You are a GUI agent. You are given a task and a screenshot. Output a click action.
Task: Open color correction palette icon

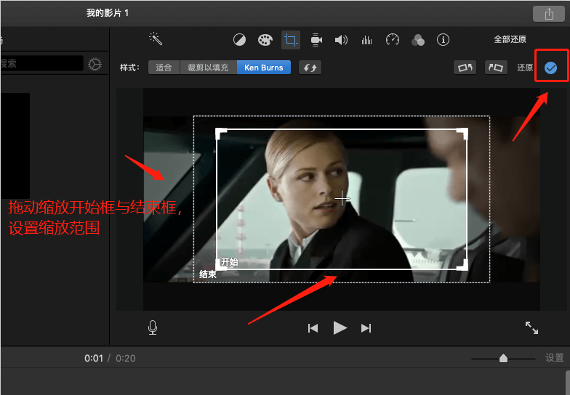click(x=265, y=40)
